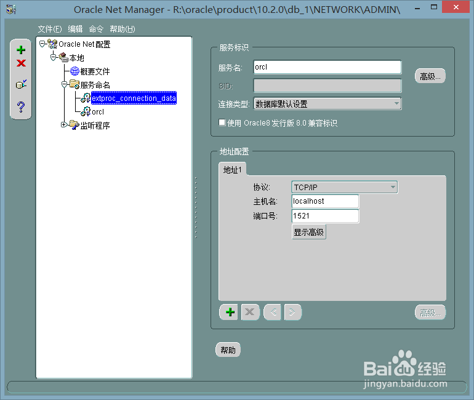Select extproc_connection_data in the tree

[x=134, y=98]
